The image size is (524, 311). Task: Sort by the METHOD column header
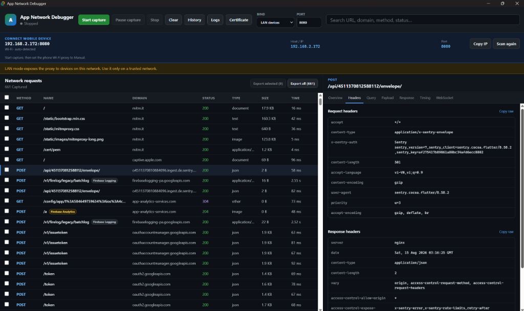pos(24,98)
